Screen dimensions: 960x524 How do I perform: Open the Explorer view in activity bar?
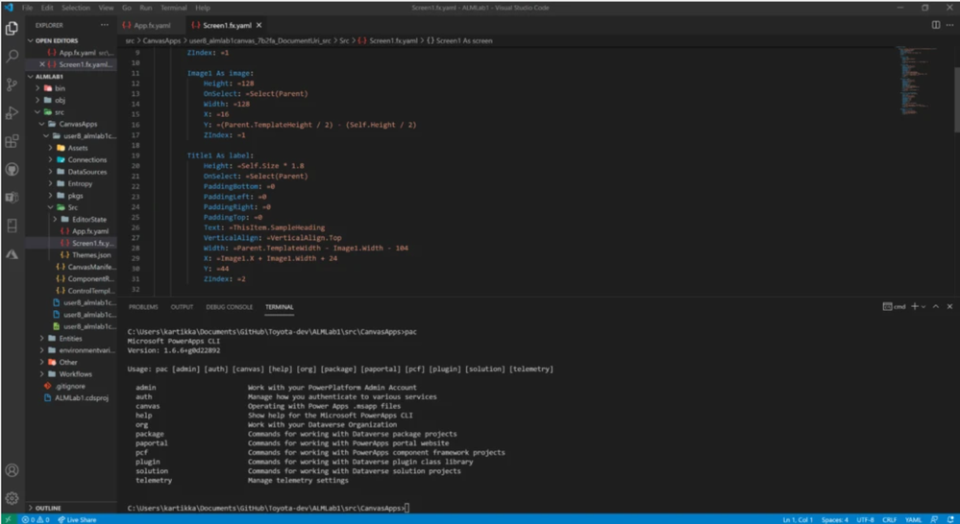coord(12,28)
